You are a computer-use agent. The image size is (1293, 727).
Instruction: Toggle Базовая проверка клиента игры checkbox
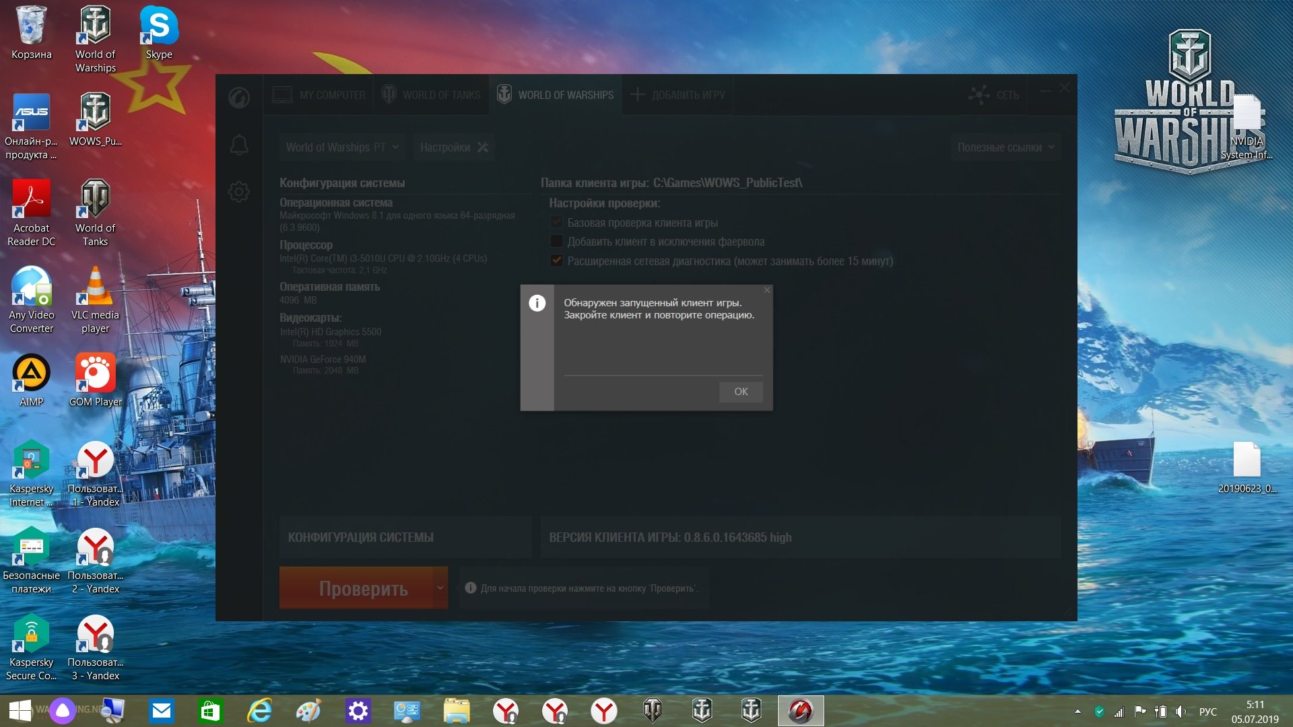[x=556, y=223]
